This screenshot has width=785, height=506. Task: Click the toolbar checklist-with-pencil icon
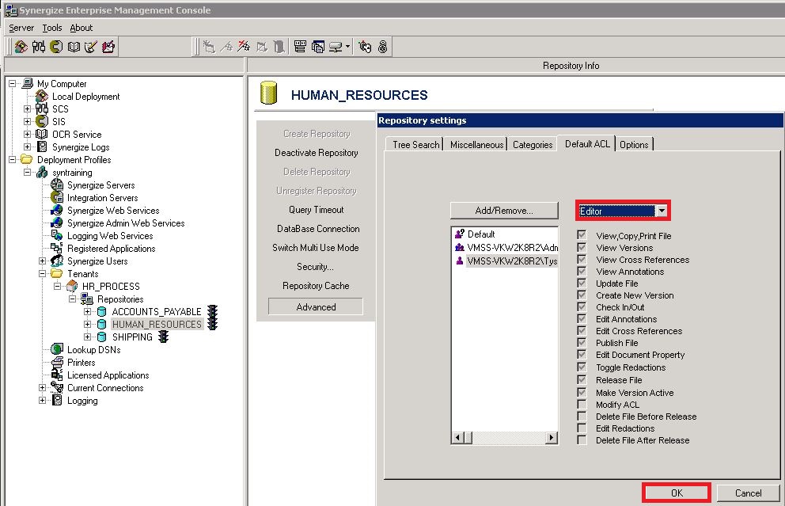(x=91, y=47)
